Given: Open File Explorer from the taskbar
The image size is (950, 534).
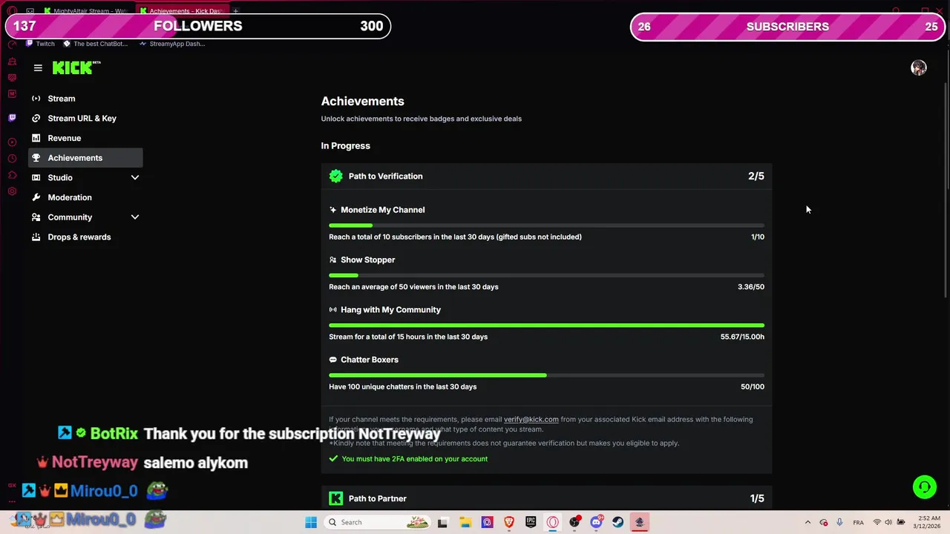Looking at the screenshot, I should click(465, 522).
